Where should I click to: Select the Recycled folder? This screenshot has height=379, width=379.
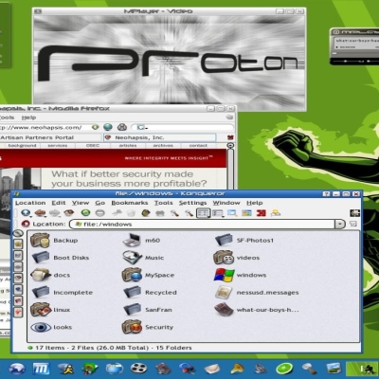(x=150, y=293)
